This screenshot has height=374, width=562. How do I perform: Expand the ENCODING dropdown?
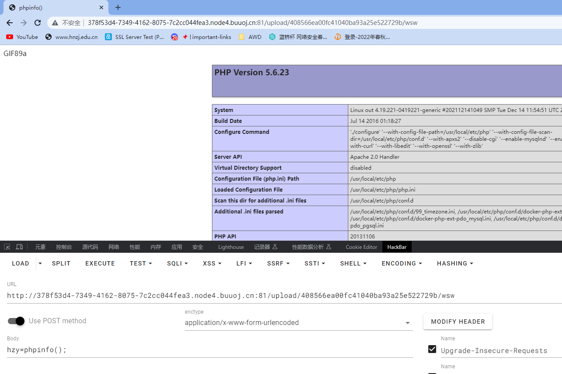[402, 263]
